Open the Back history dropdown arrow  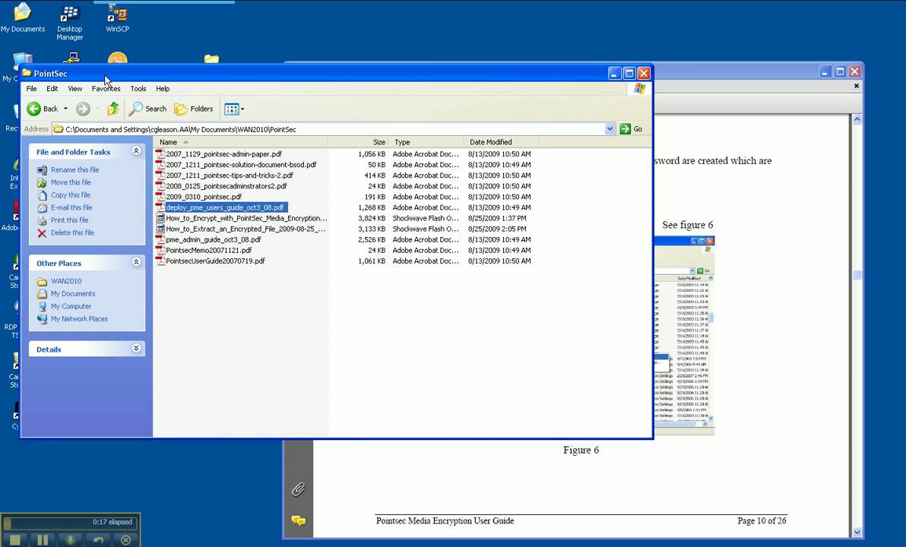pos(66,109)
